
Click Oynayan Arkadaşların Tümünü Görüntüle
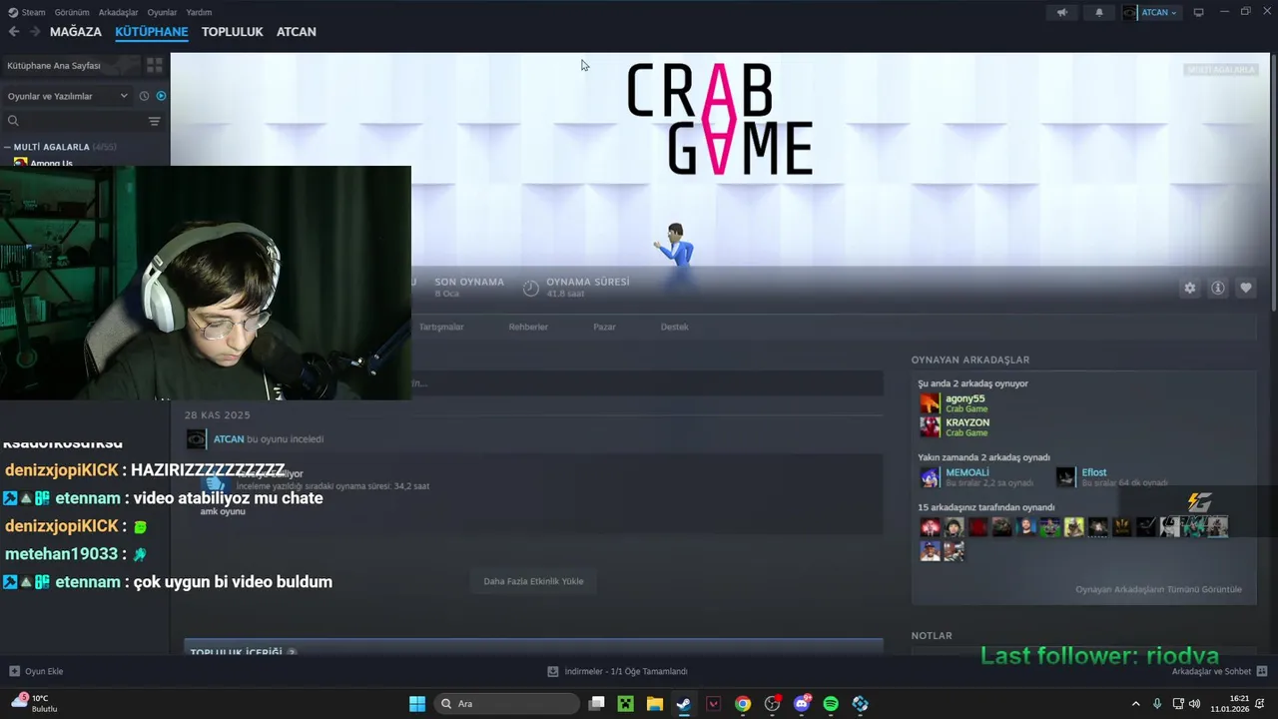coord(1158,589)
